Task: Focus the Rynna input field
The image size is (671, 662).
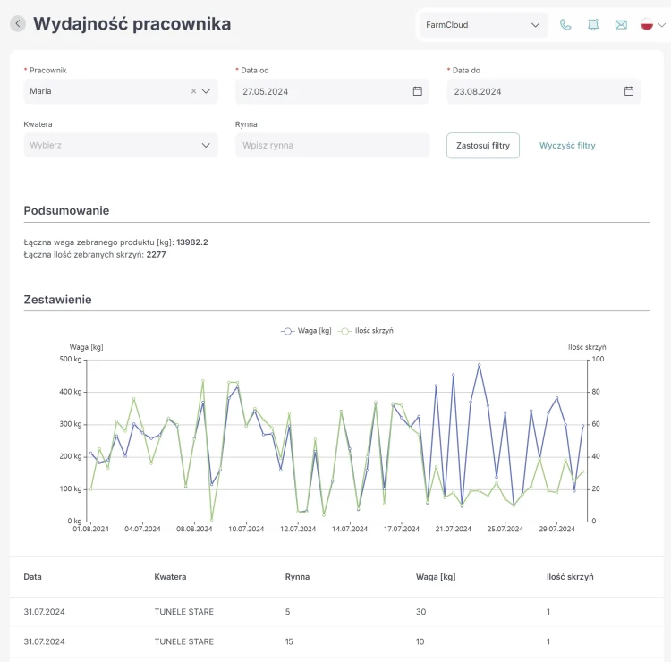Action: point(332,145)
